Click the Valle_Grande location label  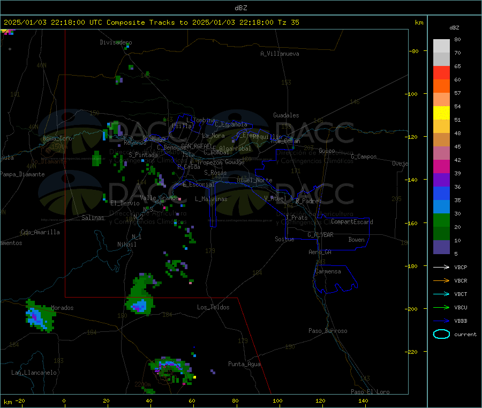click(159, 198)
